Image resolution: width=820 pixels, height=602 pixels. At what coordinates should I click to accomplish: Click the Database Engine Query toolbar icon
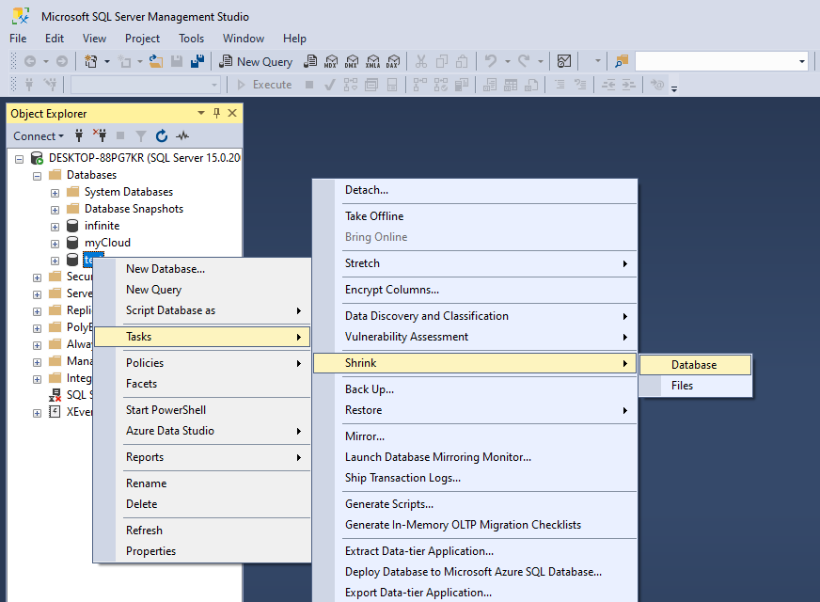[x=310, y=62]
